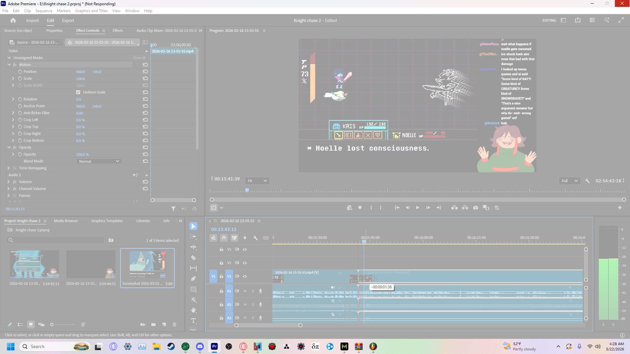Open Steam from taskbar
Viewport: 630px width, 354px height.
[171, 347]
